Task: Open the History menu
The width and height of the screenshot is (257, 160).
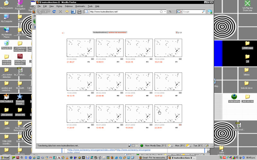Action: 59,6
